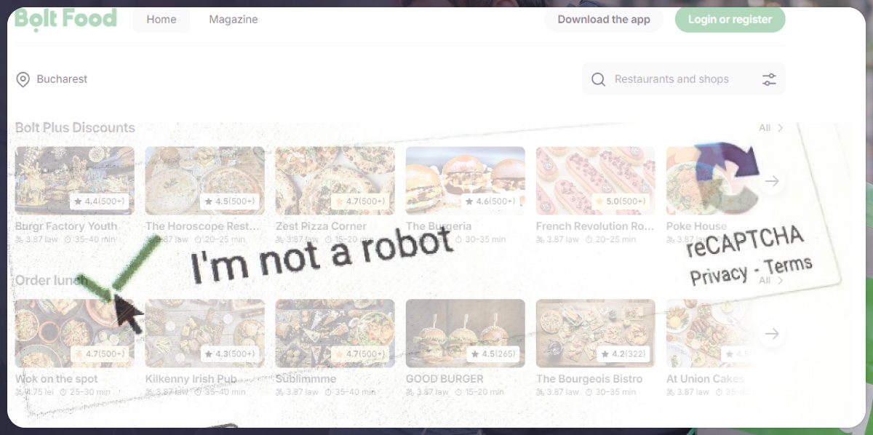Screen dimensions: 873x435
Task: Click 15–20 min under GOOD BURGER
Action: point(481,392)
